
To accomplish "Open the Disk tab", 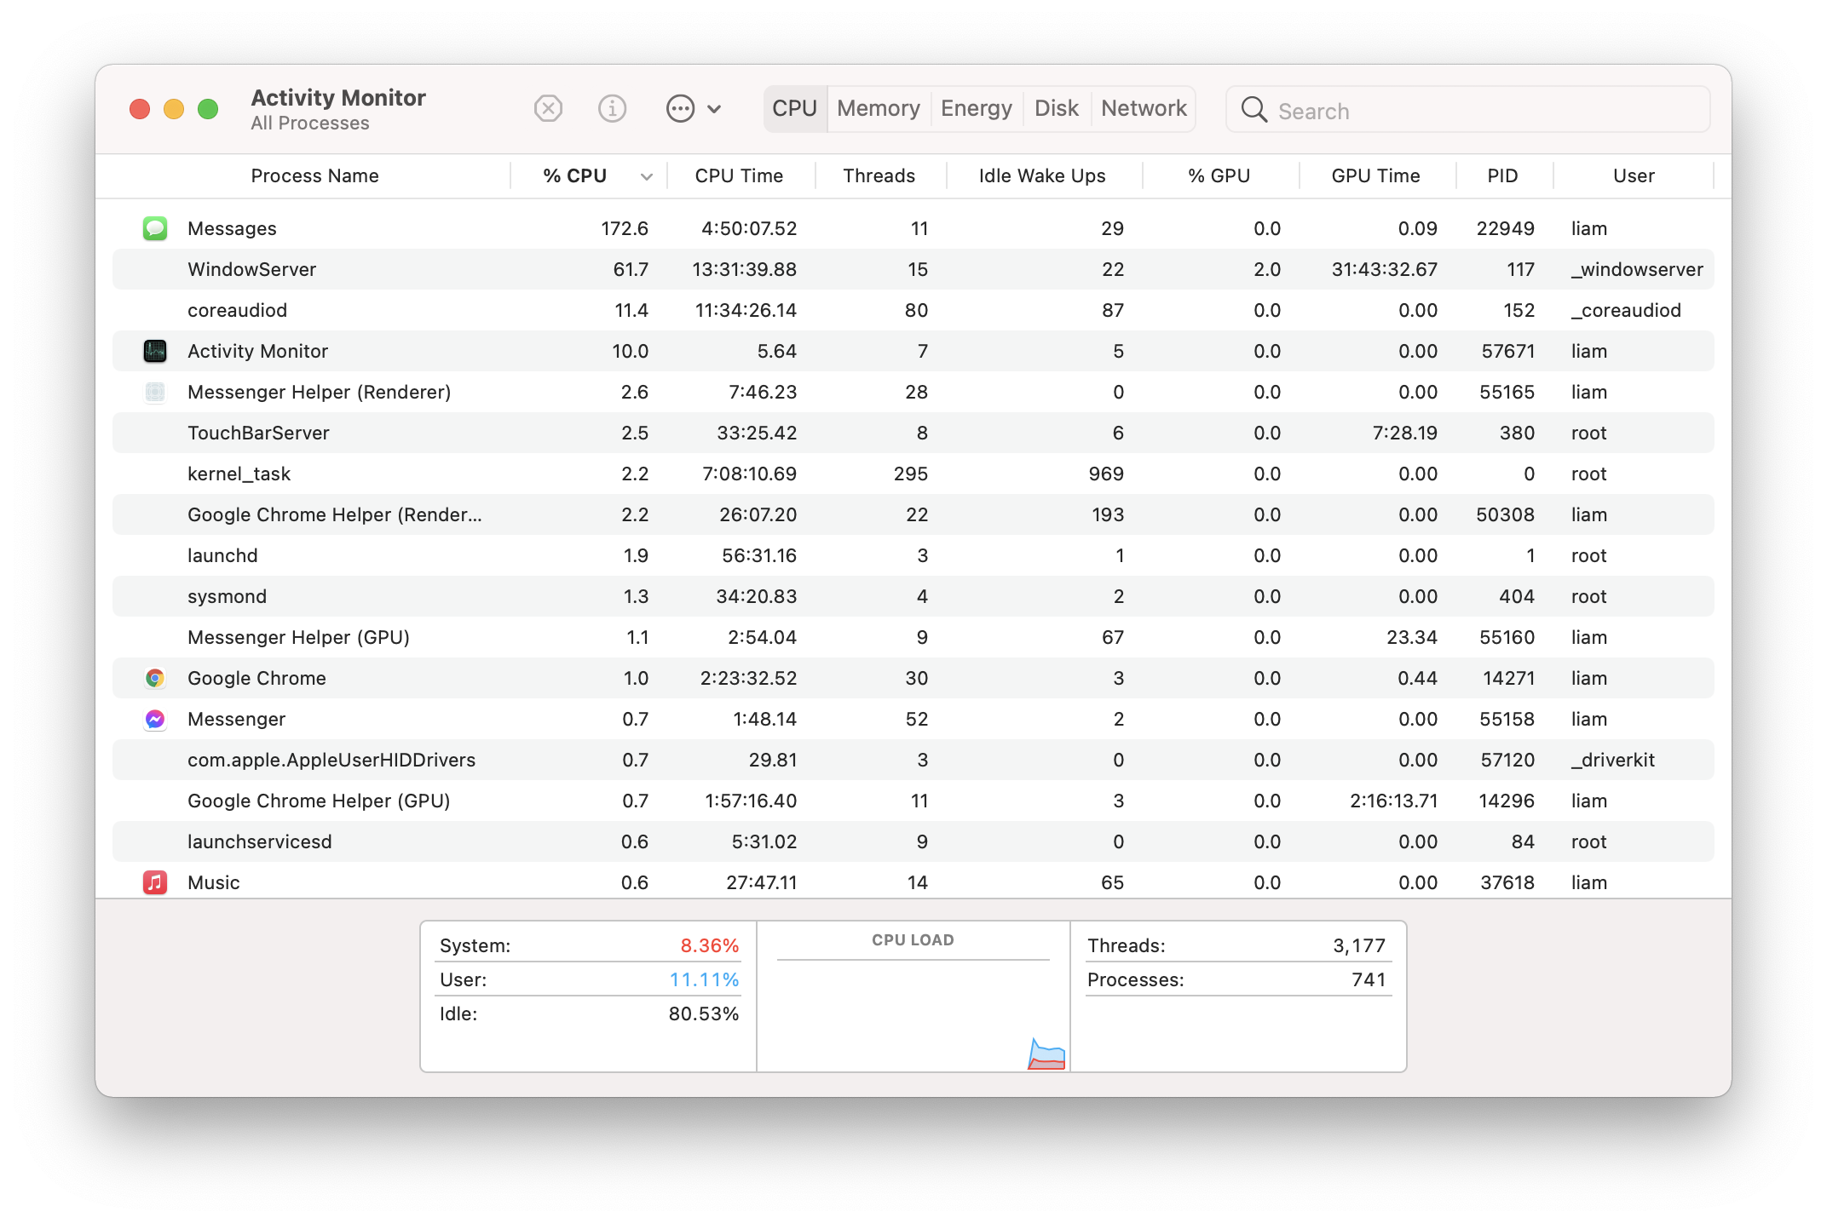I will click(x=1056, y=109).
